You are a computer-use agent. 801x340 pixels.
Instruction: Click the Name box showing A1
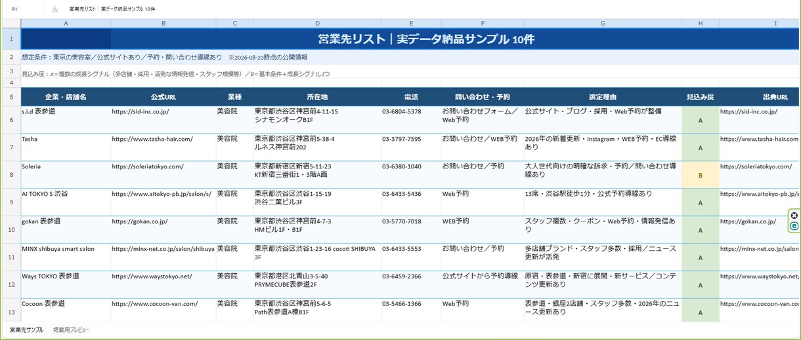pos(14,10)
